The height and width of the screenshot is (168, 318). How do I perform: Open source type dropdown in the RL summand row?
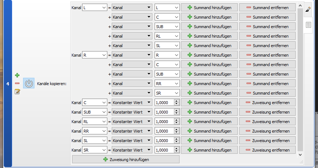tap(132, 36)
